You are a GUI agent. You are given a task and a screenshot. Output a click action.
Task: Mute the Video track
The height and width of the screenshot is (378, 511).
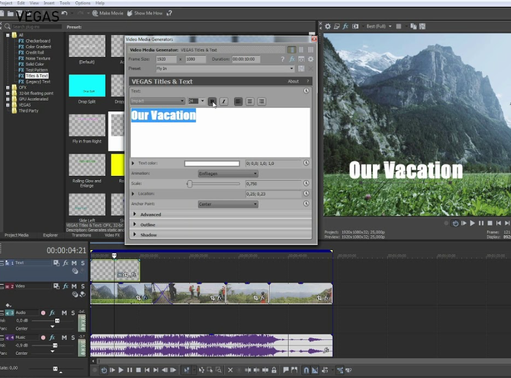point(74,286)
